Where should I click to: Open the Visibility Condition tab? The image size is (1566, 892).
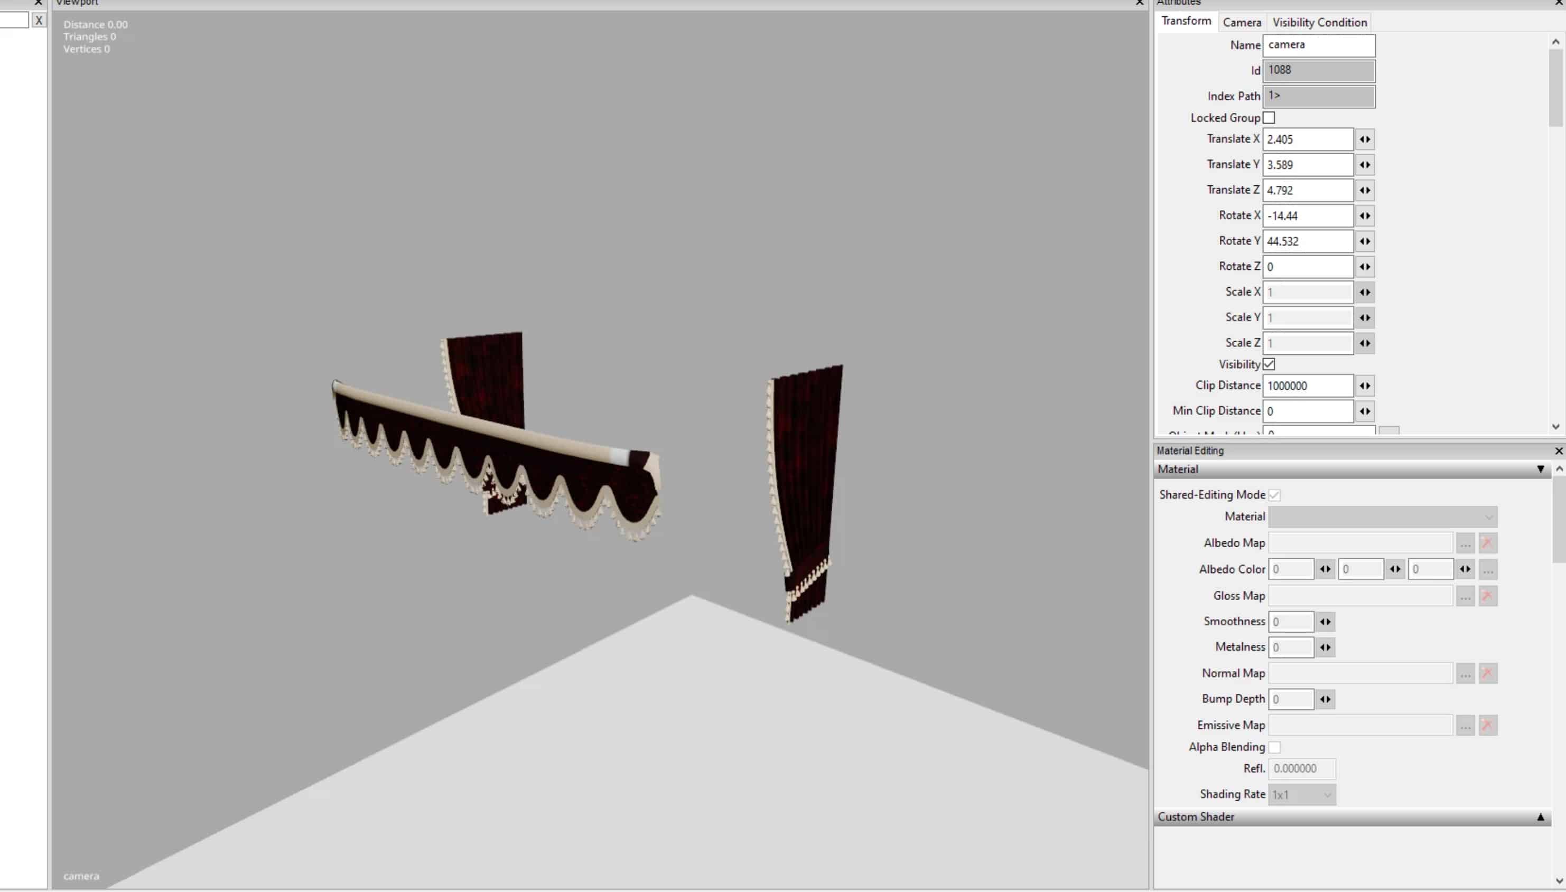tap(1319, 23)
